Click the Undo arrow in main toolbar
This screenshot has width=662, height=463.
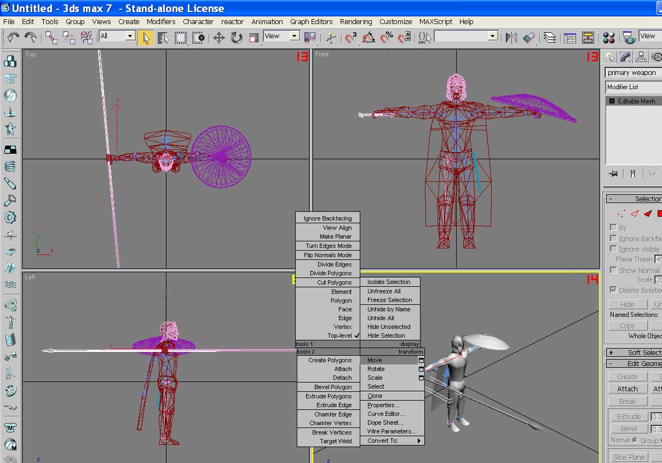point(13,37)
